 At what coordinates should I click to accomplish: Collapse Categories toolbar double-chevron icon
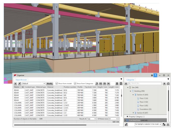tap(126, 84)
